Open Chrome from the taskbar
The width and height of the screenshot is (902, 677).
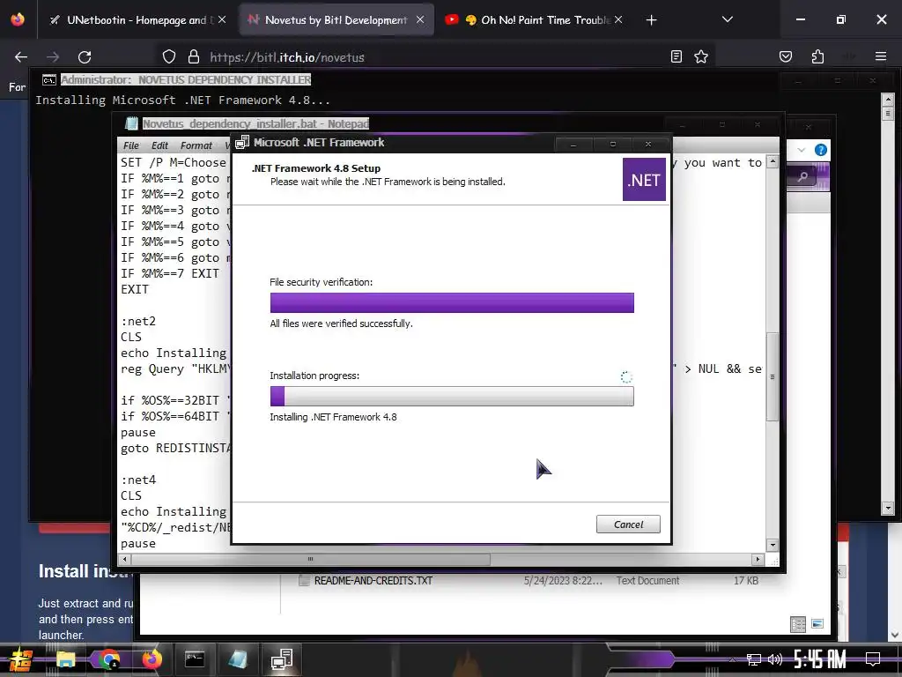[x=108, y=659]
